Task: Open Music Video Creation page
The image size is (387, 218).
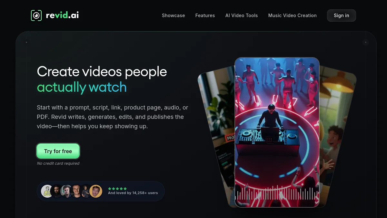Action: (293, 16)
